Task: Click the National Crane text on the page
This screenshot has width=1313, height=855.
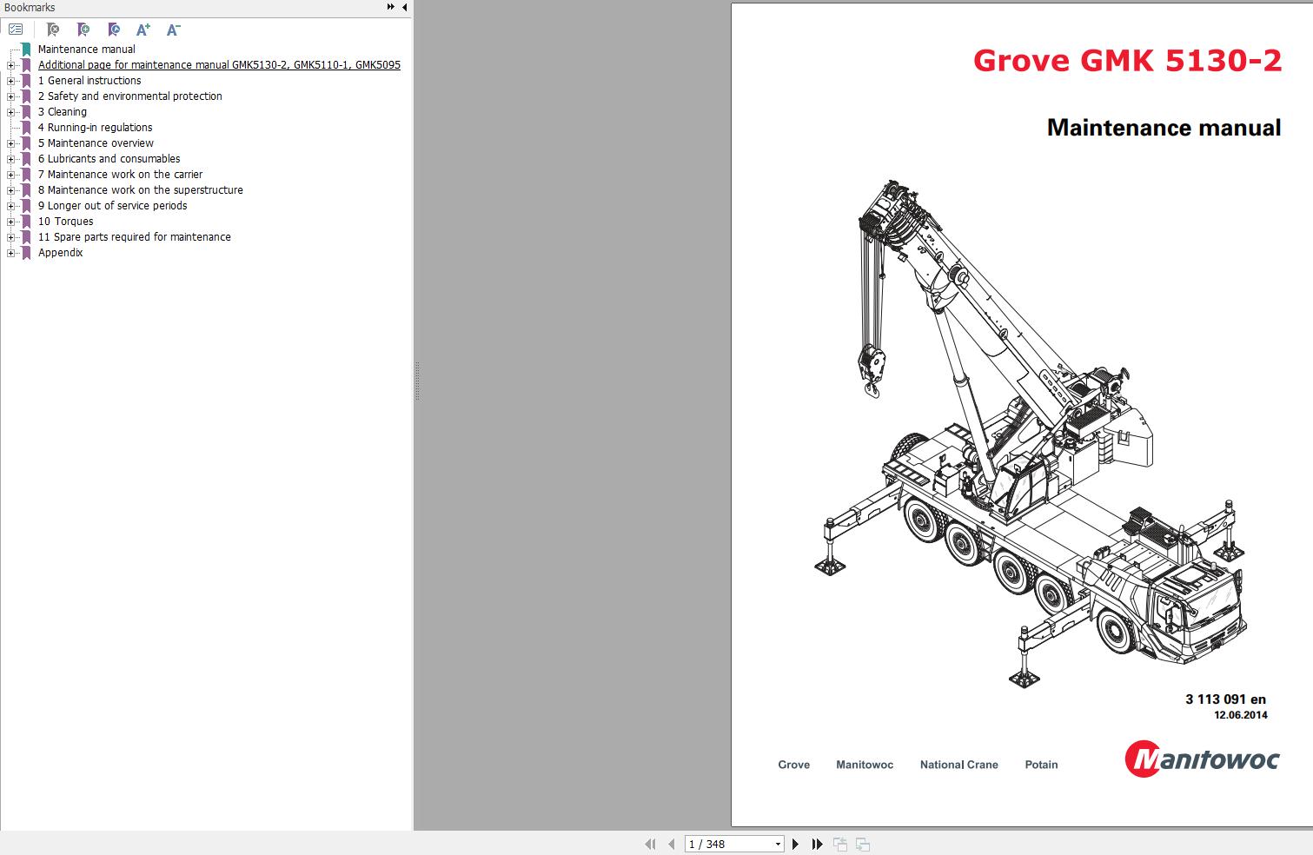Action: (x=959, y=765)
